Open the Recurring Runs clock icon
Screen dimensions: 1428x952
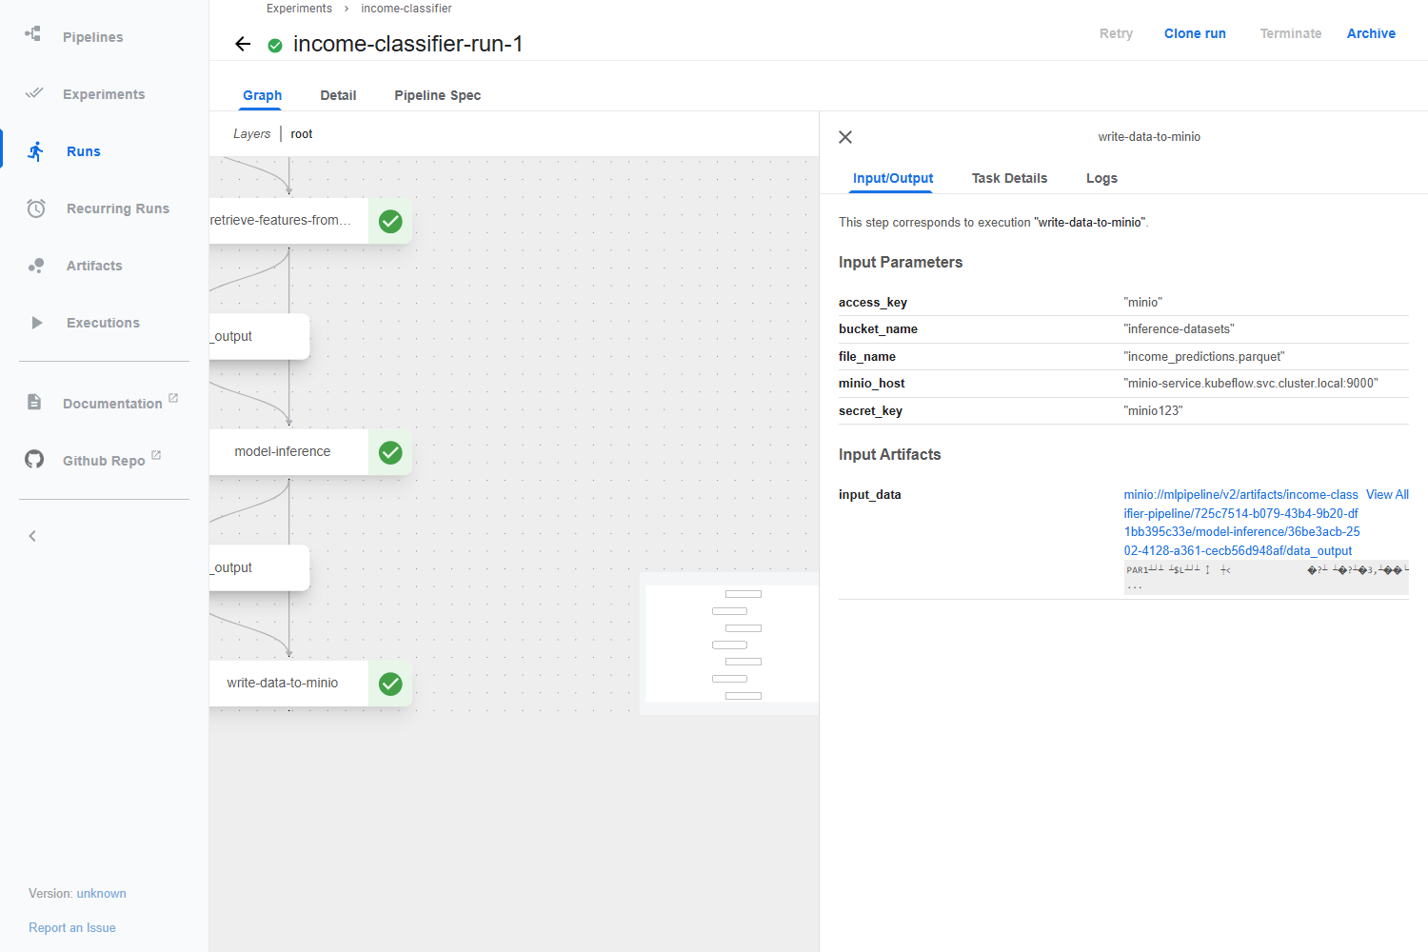(36, 208)
